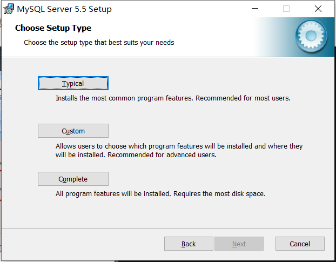Click the teal gradient banner beside the gear
The width and height of the screenshot is (336, 262).
coord(274,37)
